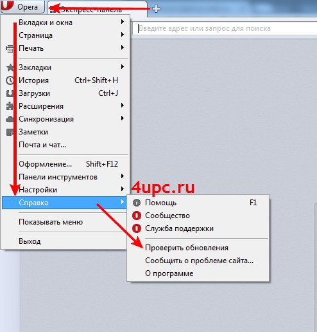Click the puzzle icon beside Расширения
The image size is (317, 332).
pyautogui.click(x=10, y=106)
